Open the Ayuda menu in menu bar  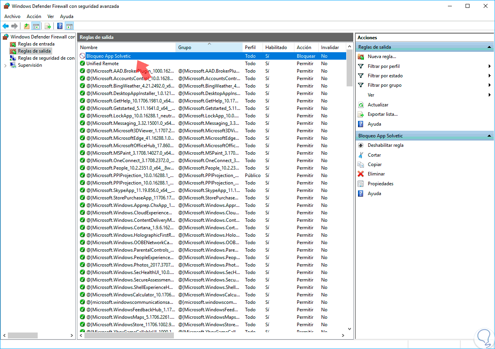click(67, 16)
